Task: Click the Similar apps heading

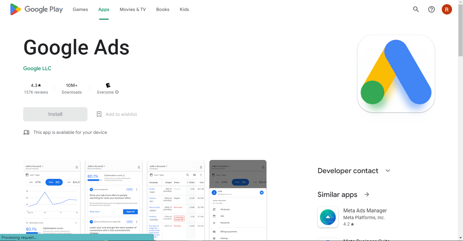Action: [x=338, y=194]
